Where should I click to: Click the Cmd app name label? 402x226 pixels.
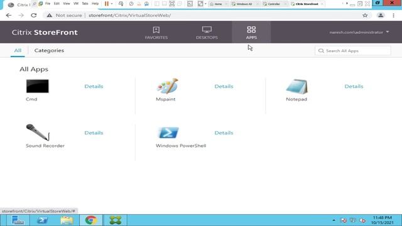[x=31, y=99]
